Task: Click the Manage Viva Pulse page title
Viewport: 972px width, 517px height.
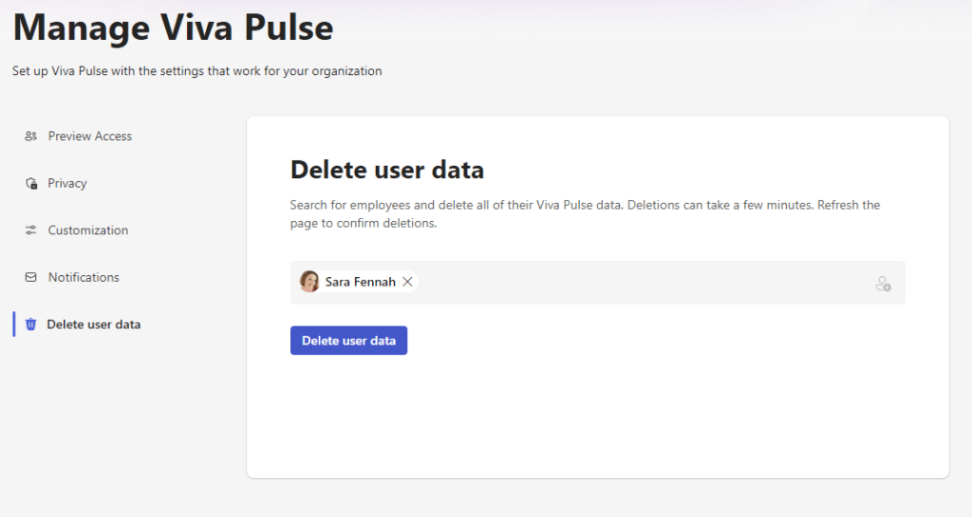Action: [173, 28]
